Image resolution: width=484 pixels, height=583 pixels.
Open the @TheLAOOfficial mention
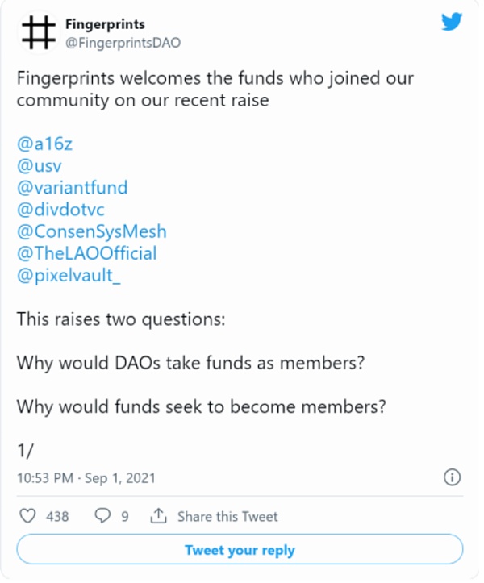pos(86,253)
